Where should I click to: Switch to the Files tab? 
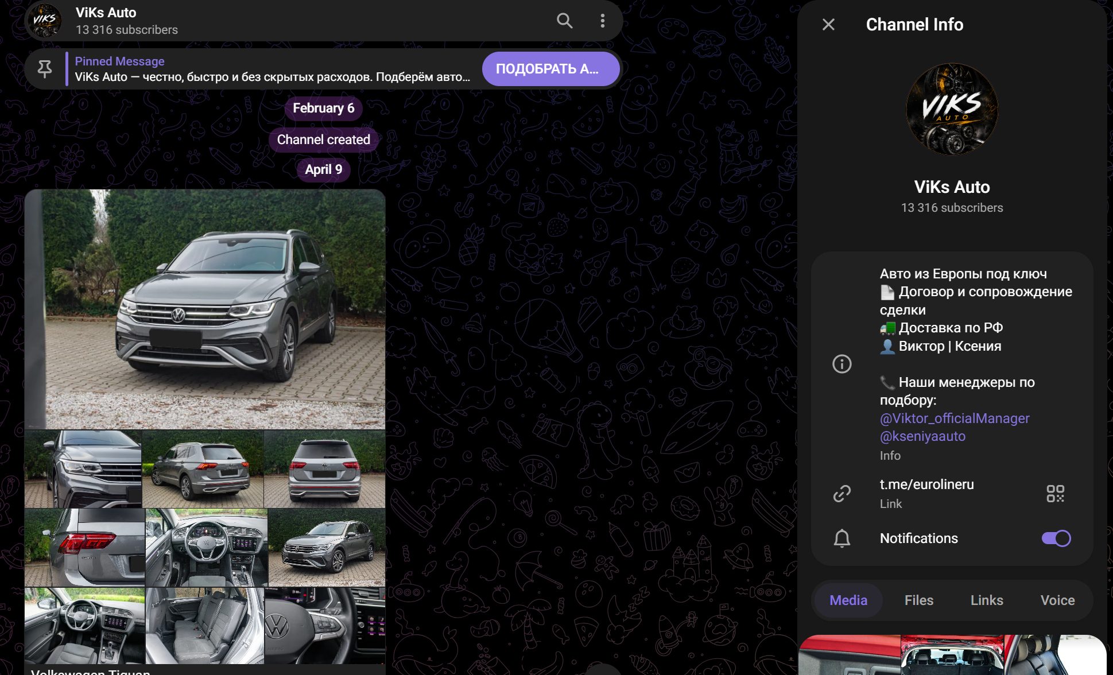919,600
